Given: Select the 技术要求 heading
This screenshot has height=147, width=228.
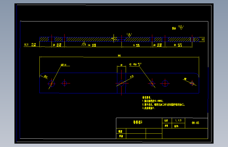Looking at the screenshot, I should (x=147, y=98).
